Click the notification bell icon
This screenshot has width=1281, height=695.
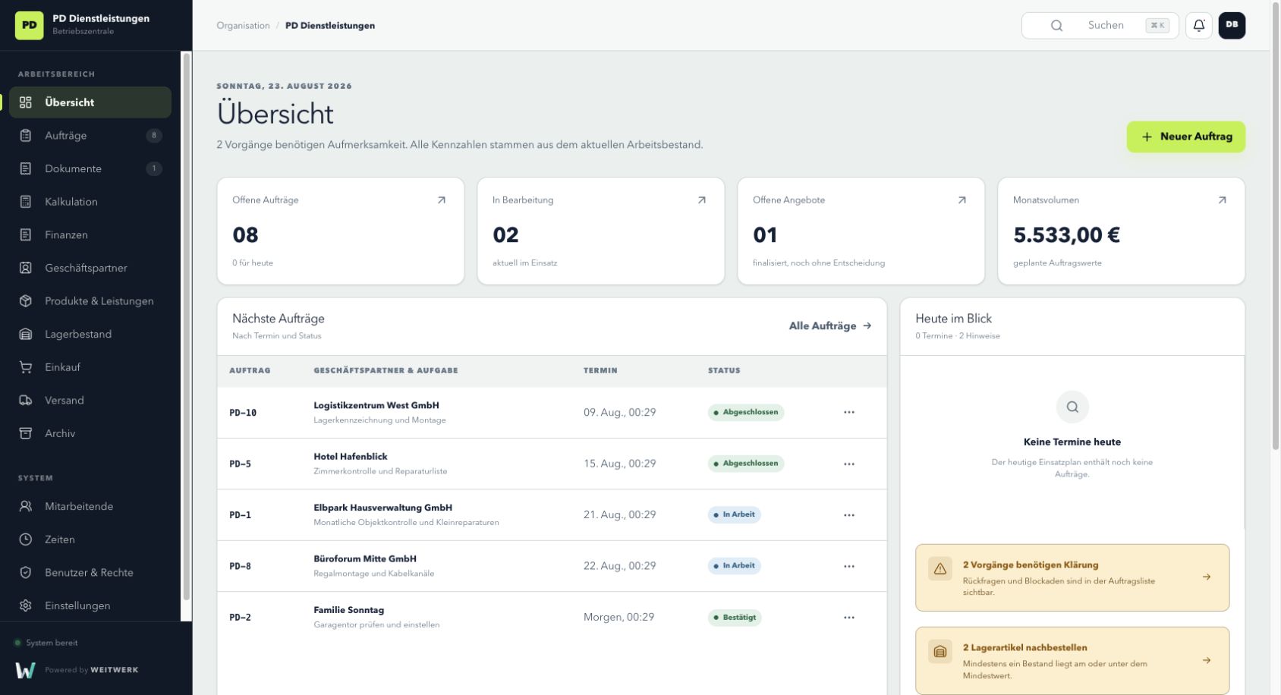[x=1199, y=25]
